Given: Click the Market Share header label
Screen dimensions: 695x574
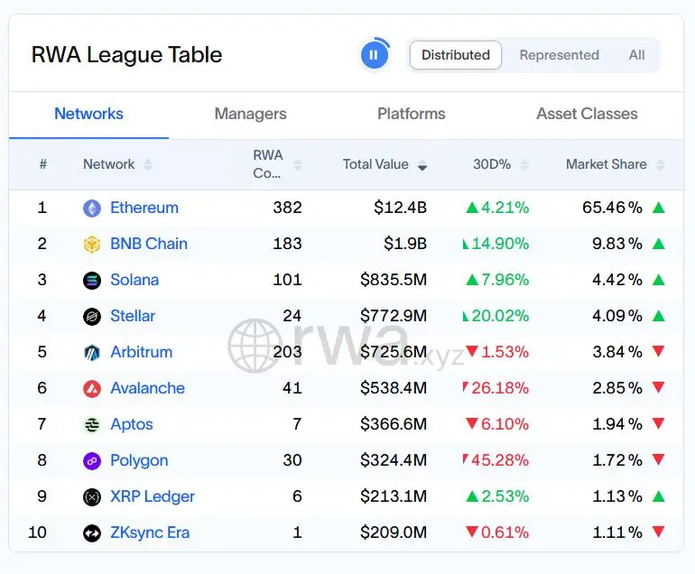Looking at the screenshot, I should pyautogui.click(x=606, y=164).
